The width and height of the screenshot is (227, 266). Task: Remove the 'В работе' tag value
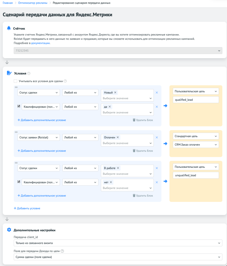[x=118, y=168]
